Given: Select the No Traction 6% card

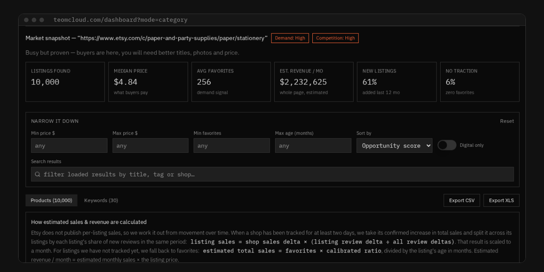Looking at the screenshot, I should click(x=480, y=82).
